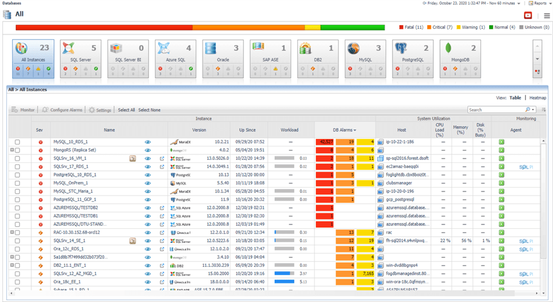Click the Monitor button

coord(23,110)
